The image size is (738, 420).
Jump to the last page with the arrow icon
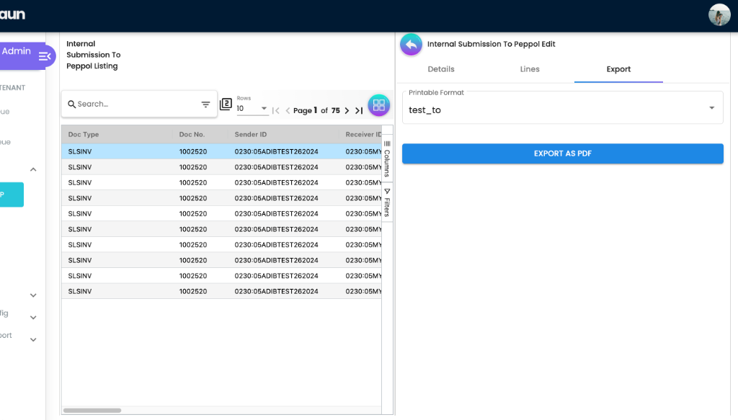(359, 110)
